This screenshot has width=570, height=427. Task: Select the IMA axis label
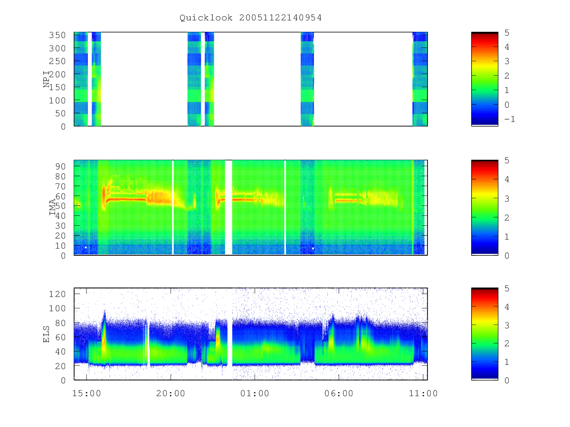(53, 207)
